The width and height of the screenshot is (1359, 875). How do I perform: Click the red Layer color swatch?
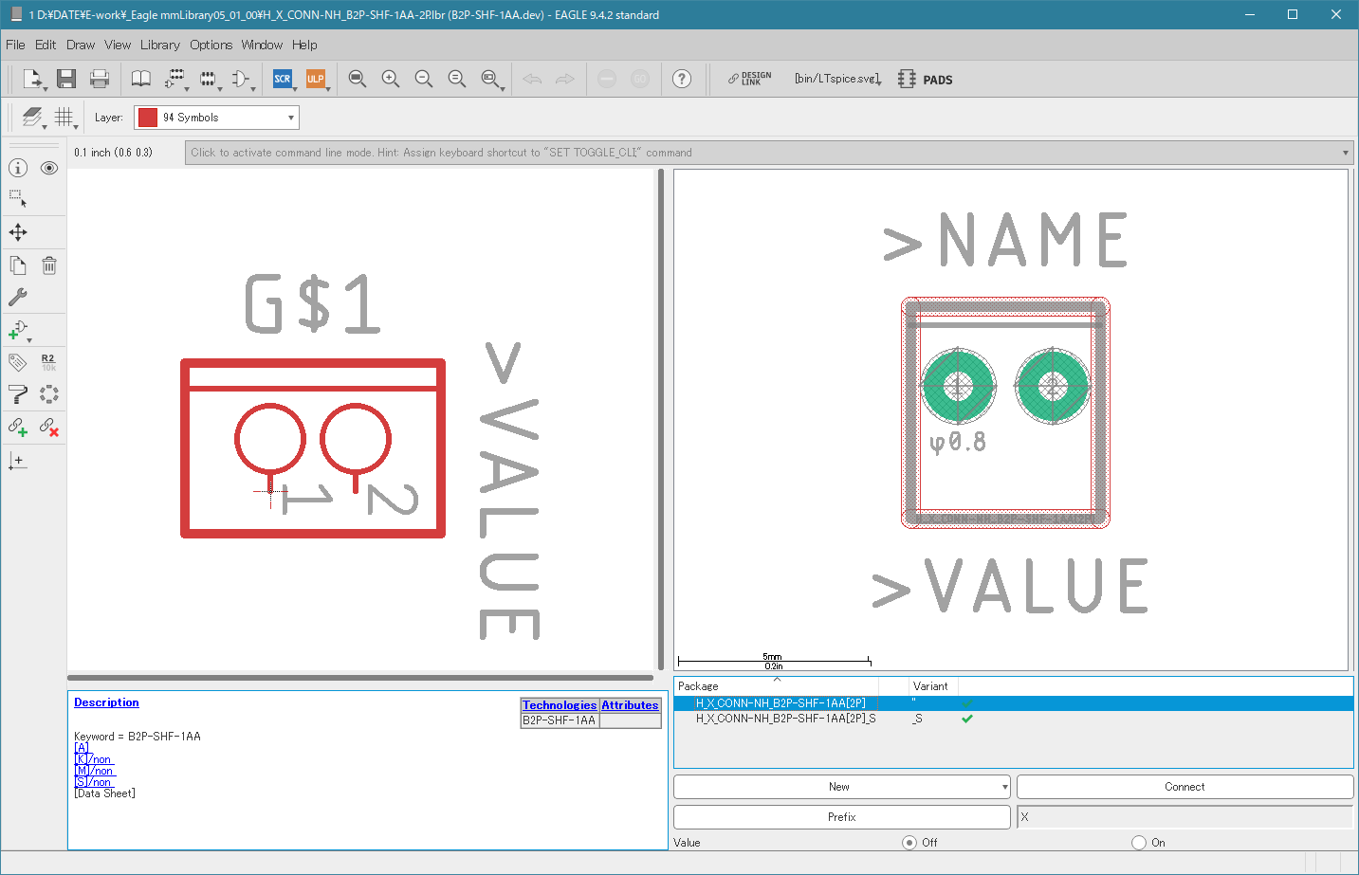[x=147, y=118]
